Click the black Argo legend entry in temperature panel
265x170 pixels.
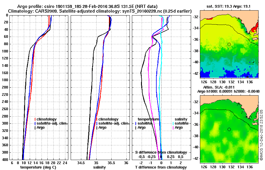point(40,127)
